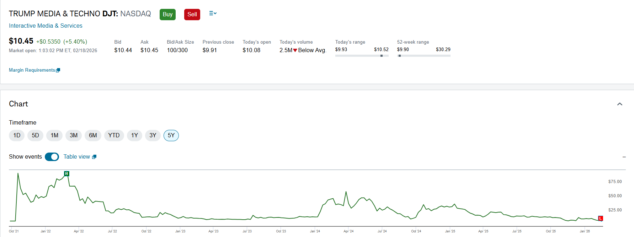Select the 1M timeframe

54,136
